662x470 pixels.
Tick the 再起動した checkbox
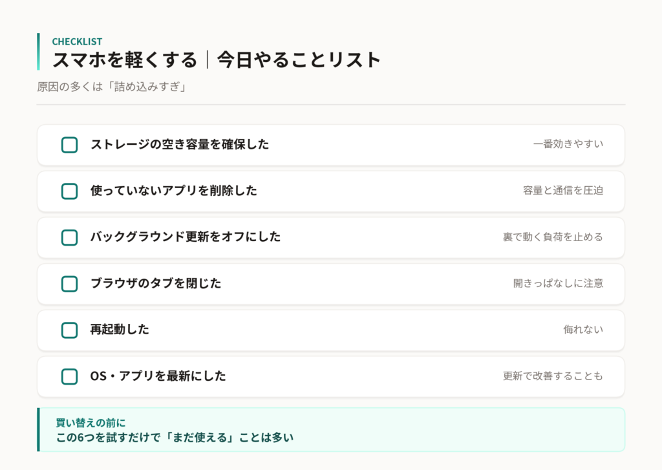pyautogui.click(x=70, y=330)
